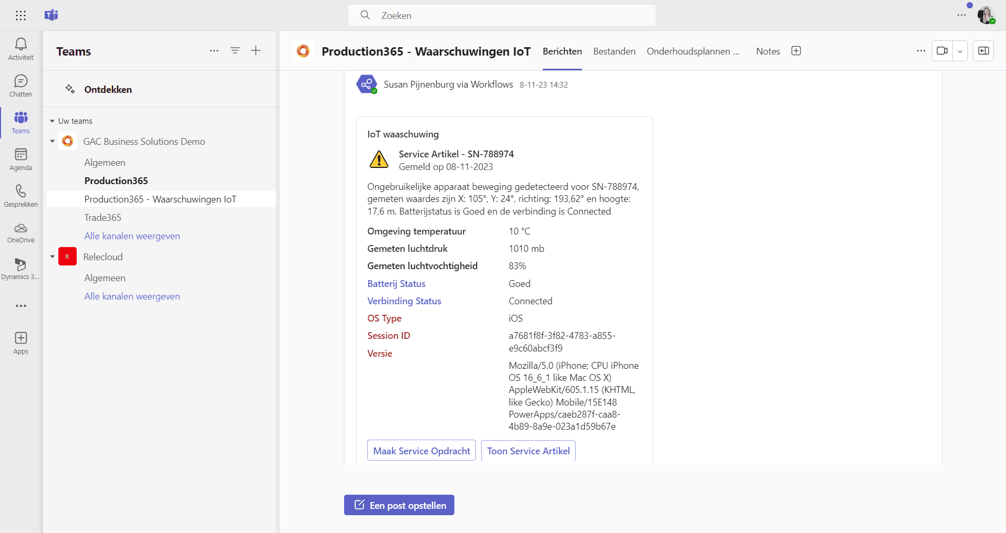Click the 1010 mb luchtdruk value
The image size is (1006, 533).
click(526, 249)
